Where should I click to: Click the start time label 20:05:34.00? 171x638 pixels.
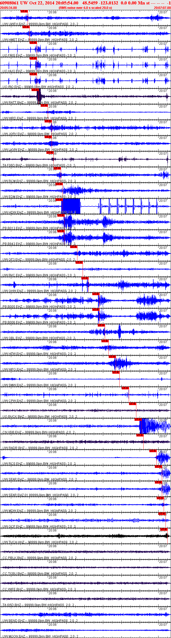(8, 8)
